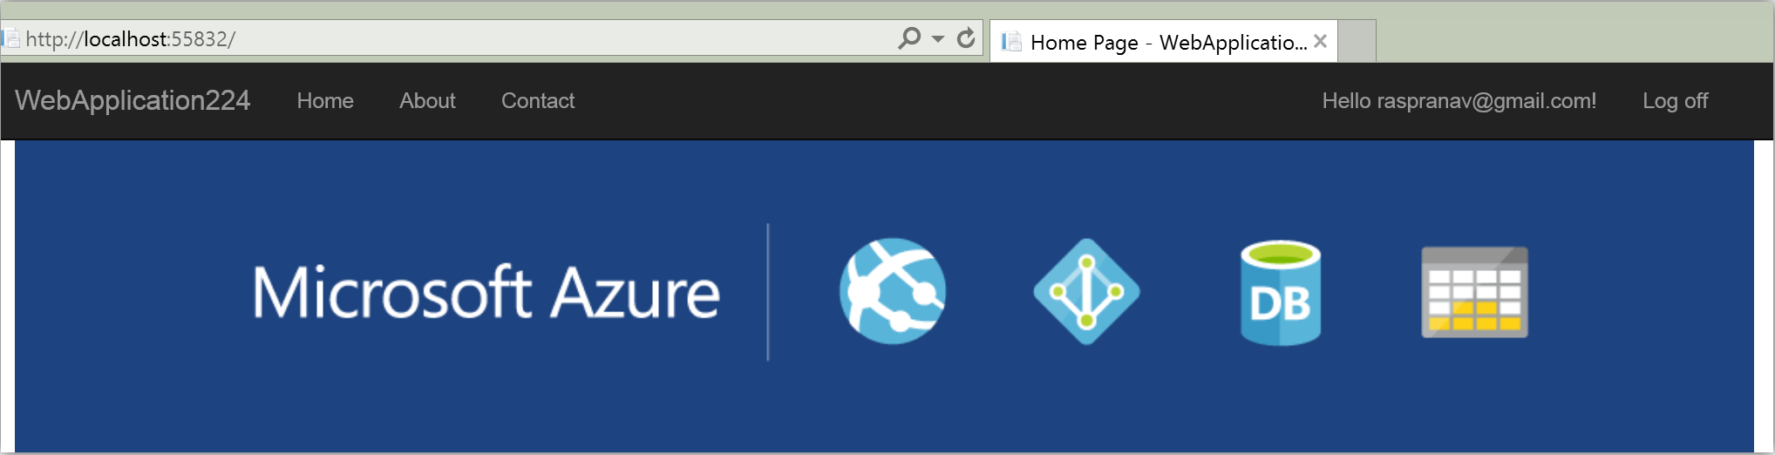Image resolution: width=1775 pixels, height=455 pixels.
Task: Click the WebApplication224 brand link
Action: click(133, 101)
